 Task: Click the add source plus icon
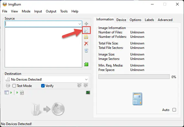coord(86,24)
